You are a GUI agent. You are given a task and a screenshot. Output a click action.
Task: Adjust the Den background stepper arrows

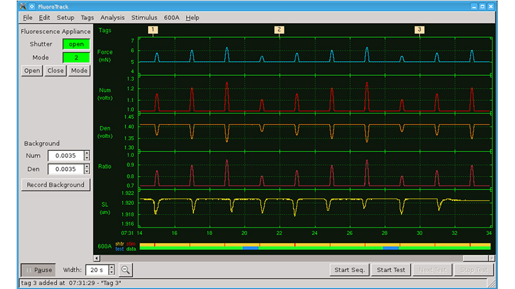pos(87,169)
